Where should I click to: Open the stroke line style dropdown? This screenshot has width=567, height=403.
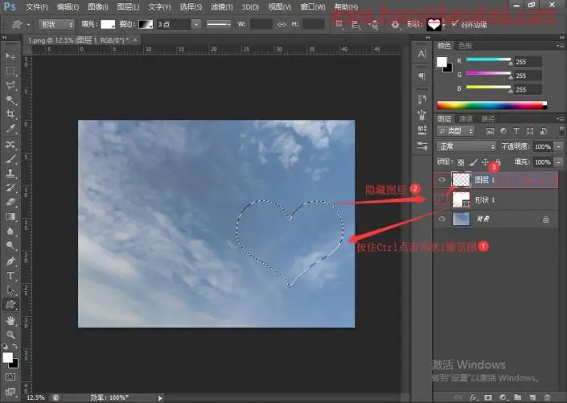pos(219,25)
